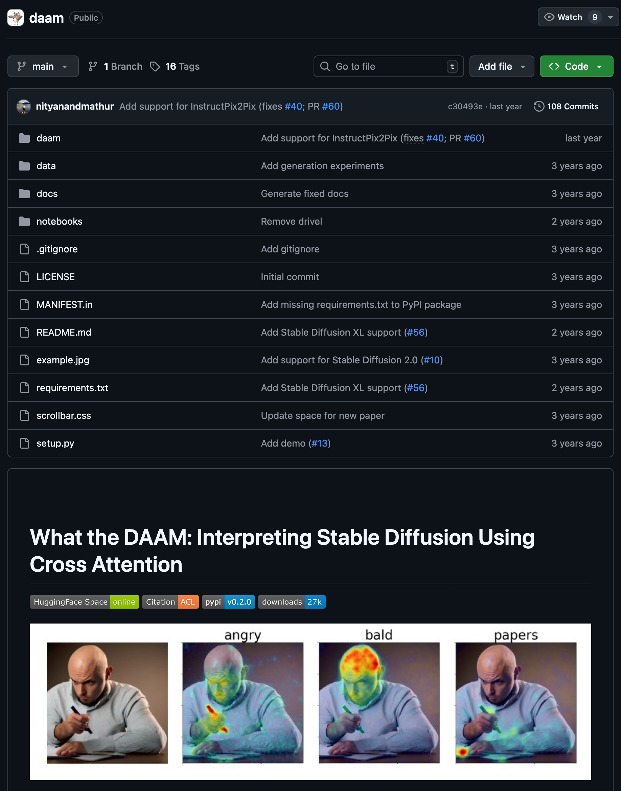View the 1 Branch list
Image resolution: width=621 pixels, height=791 pixels.
[116, 66]
